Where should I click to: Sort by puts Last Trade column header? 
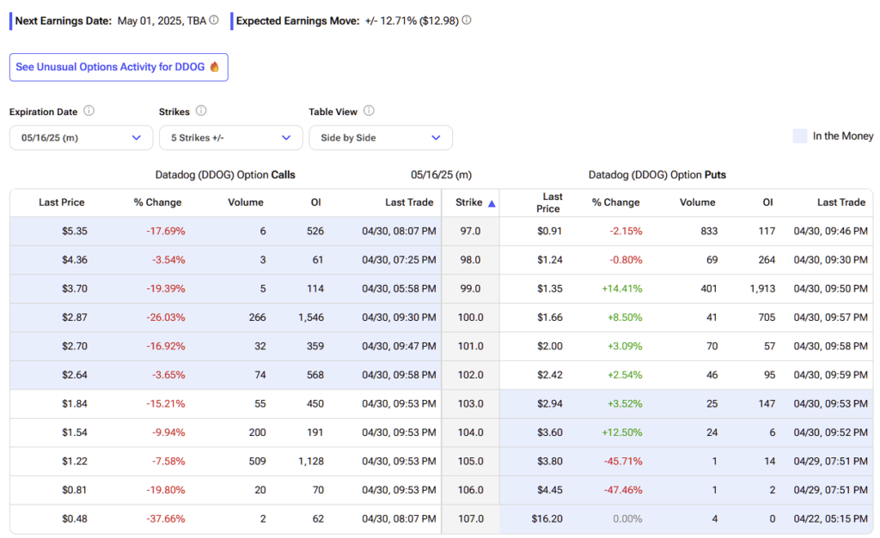(841, 203)
